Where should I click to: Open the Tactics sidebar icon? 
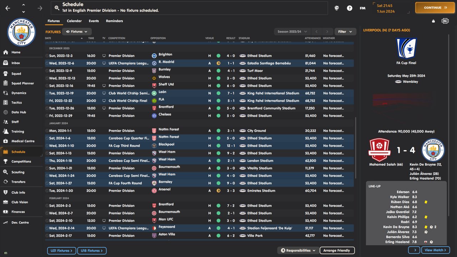point(5,102)
